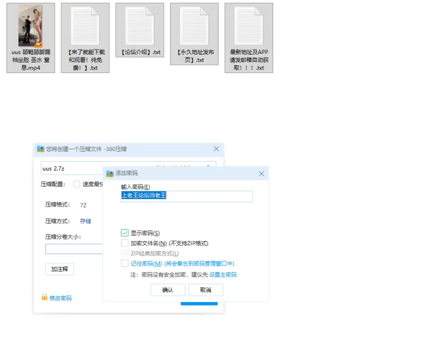Open the 修改密码 link
The height and width of the screenshot is (364, 446).
coord(60,298)
